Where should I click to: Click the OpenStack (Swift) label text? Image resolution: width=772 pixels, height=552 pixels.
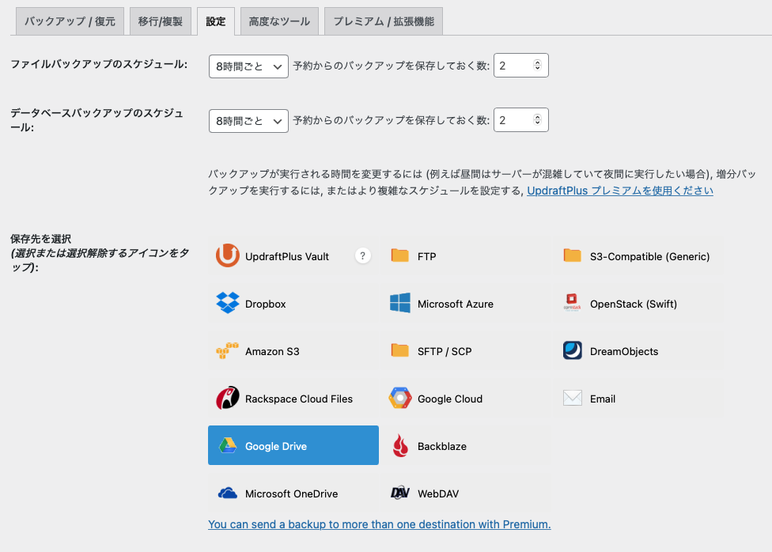[634, 304]
